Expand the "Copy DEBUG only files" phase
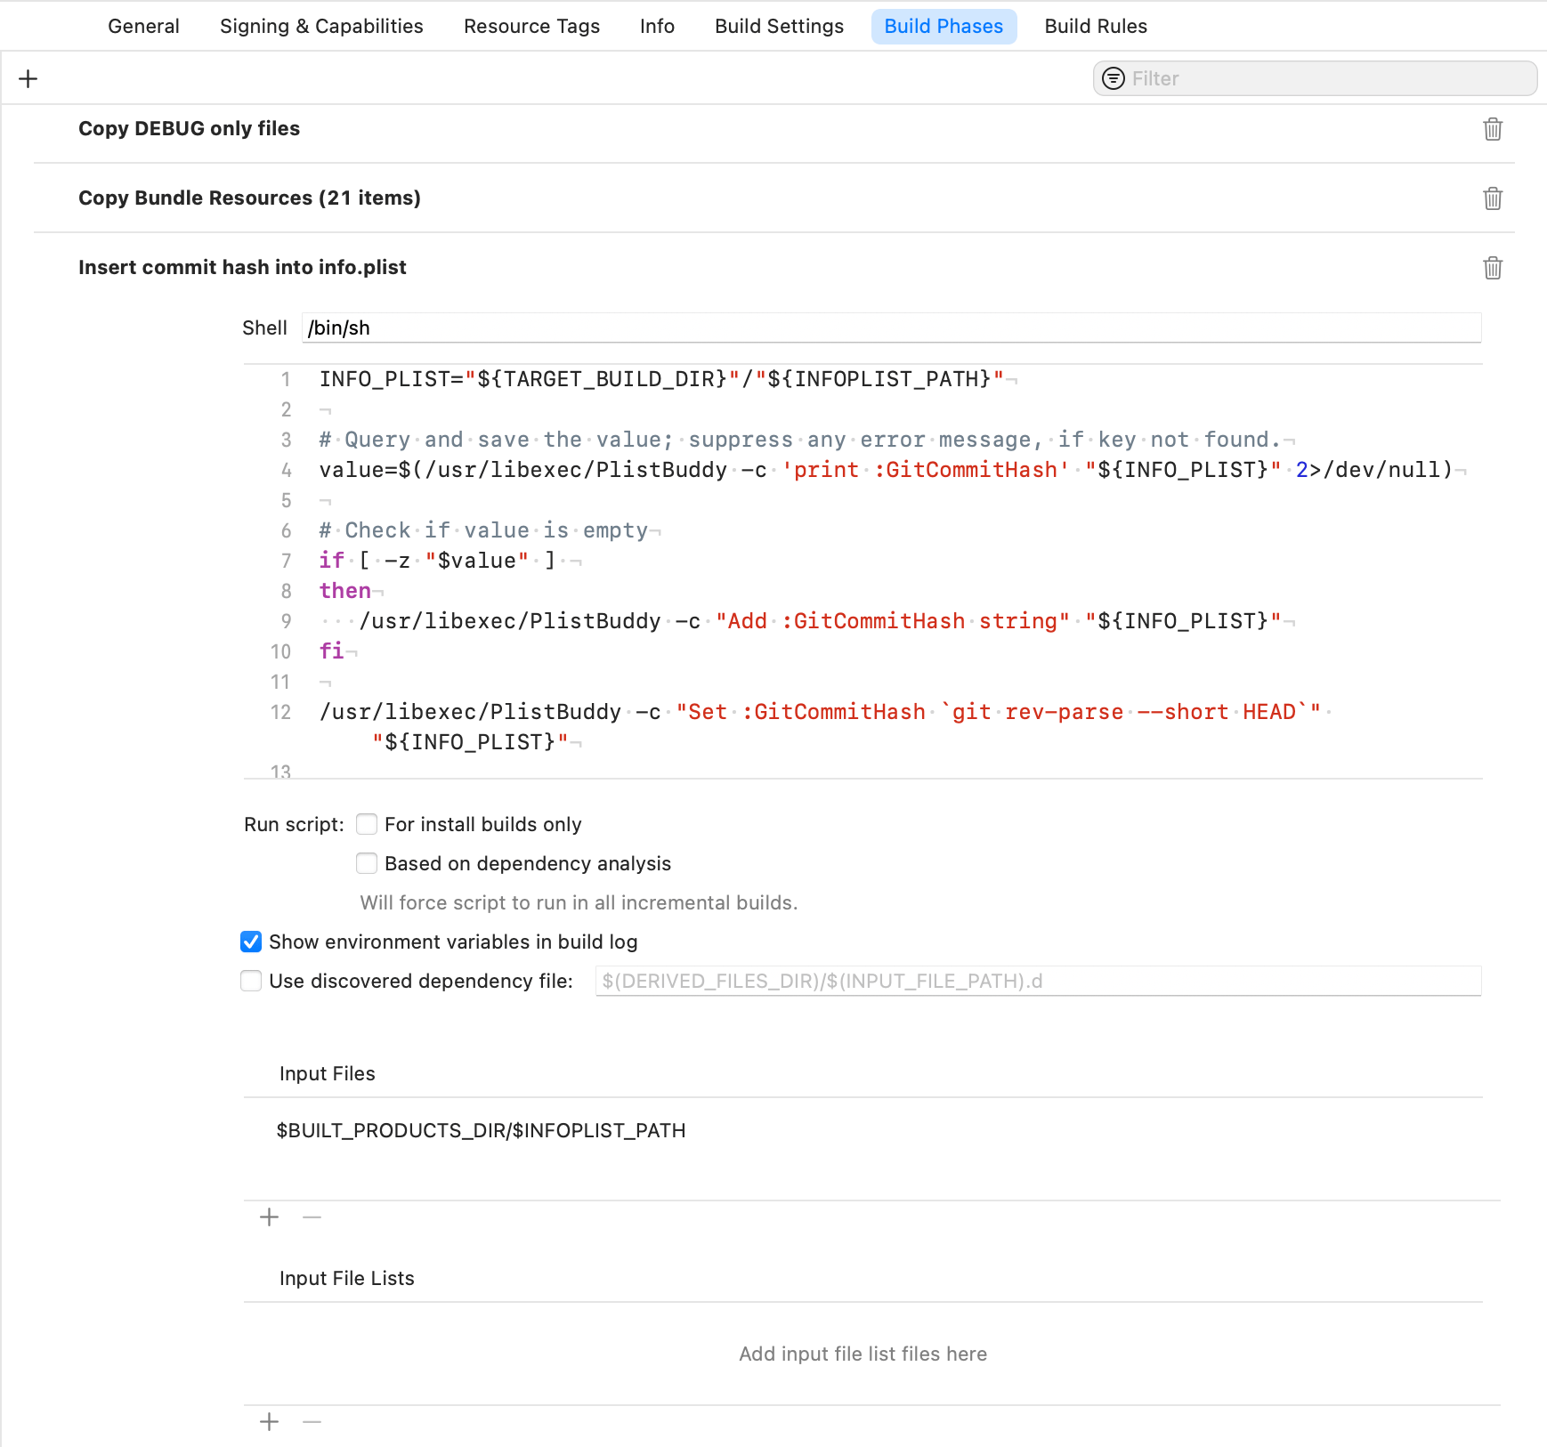This screenshot has width=1547, height=1447. coord(190,128)
